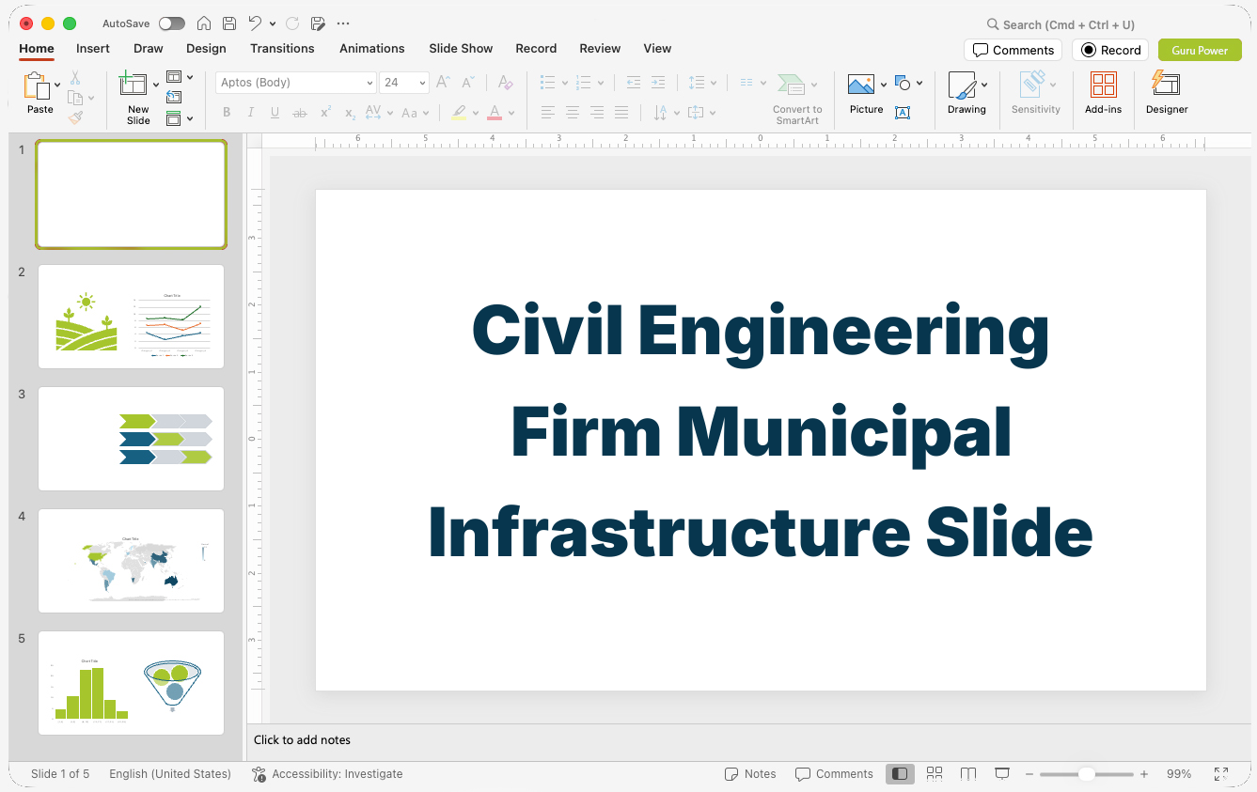This screenshot has height=792, width=1257.
Task: Toggle Superscript formatting
Action: coord(325,113)
